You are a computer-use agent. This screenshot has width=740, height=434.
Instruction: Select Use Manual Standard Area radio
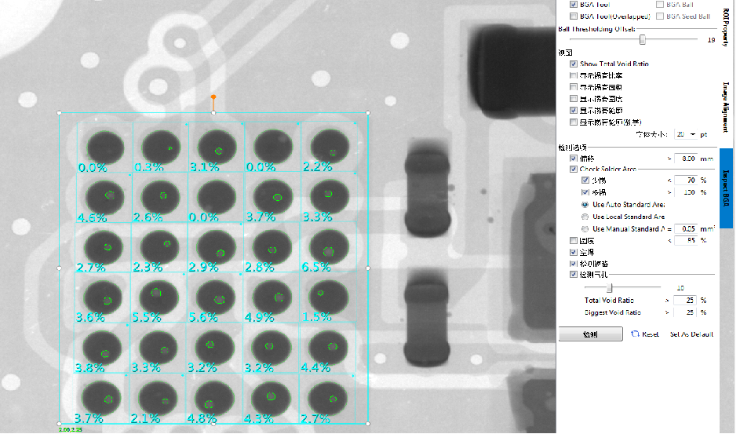pyautogui.click(x=585, y=229)
